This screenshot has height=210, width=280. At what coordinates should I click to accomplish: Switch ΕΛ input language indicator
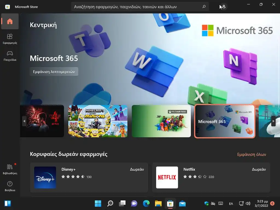click(x=231, y=203)
